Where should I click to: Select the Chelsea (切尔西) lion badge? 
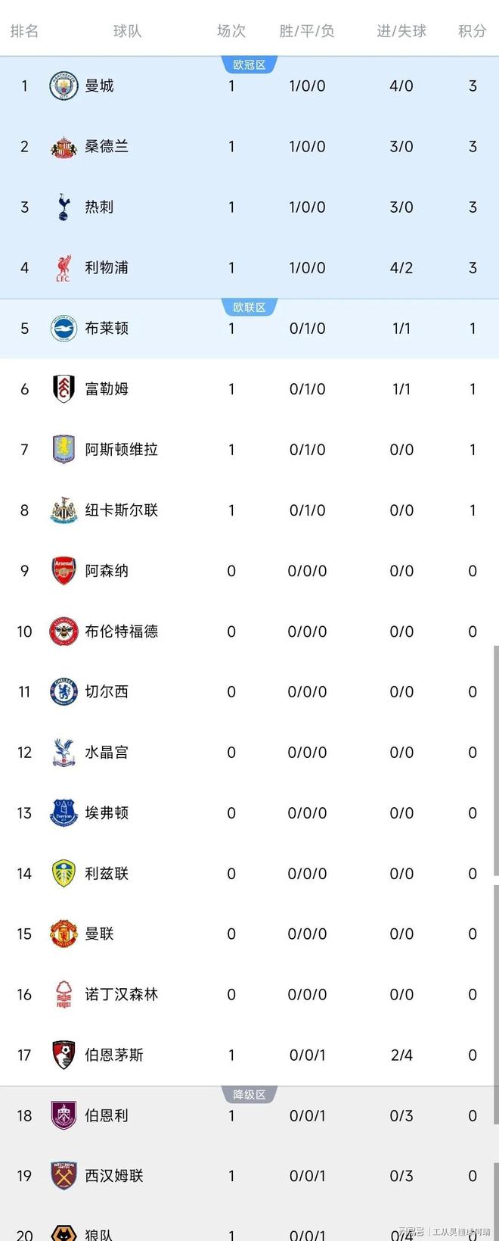click(63, 691)
